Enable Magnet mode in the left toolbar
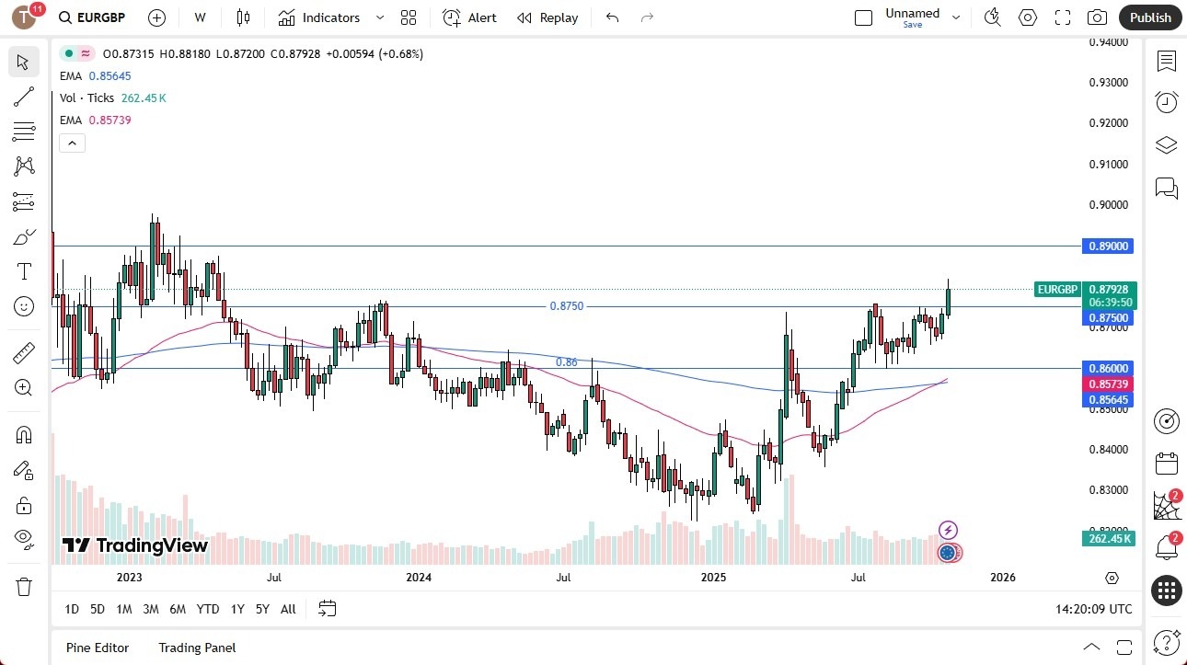 point(24,434)
